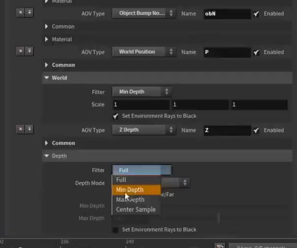The image size is (297, 248).
Task: Uncheck Set Environment Rays to Black under World
Action: (x=116, y=116)
